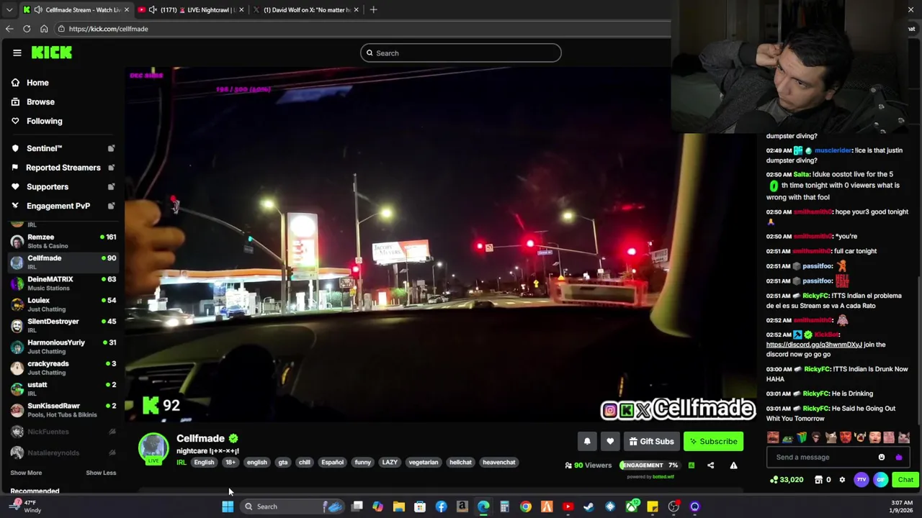Image resolution: width=922 pixels, height=518 pixels.
Task: Click the lock toggle beside Engagement PvP
Action: click(111, 206)
